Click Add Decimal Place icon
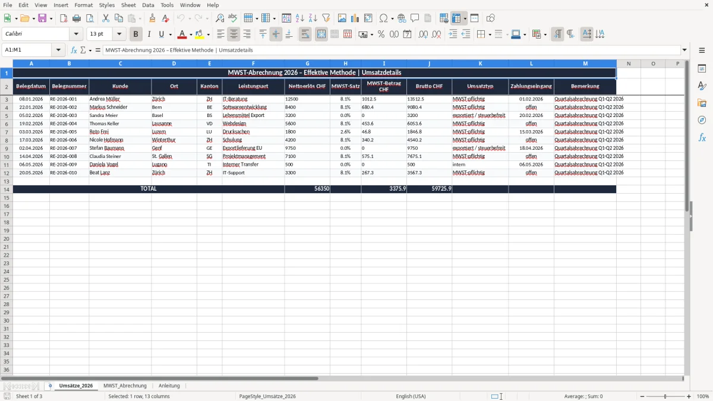 [x=422, y=34]
